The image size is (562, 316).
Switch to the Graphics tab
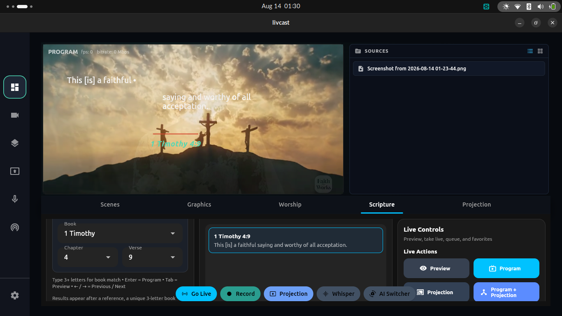pos(199,204)
